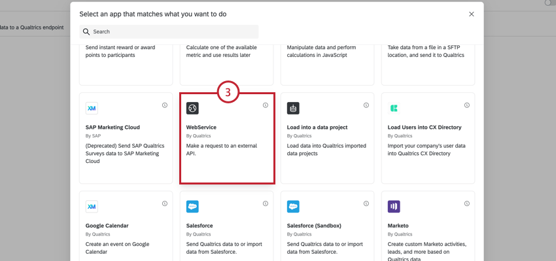Click 'Take data from a file in a SFTP' card

(428, 65)
